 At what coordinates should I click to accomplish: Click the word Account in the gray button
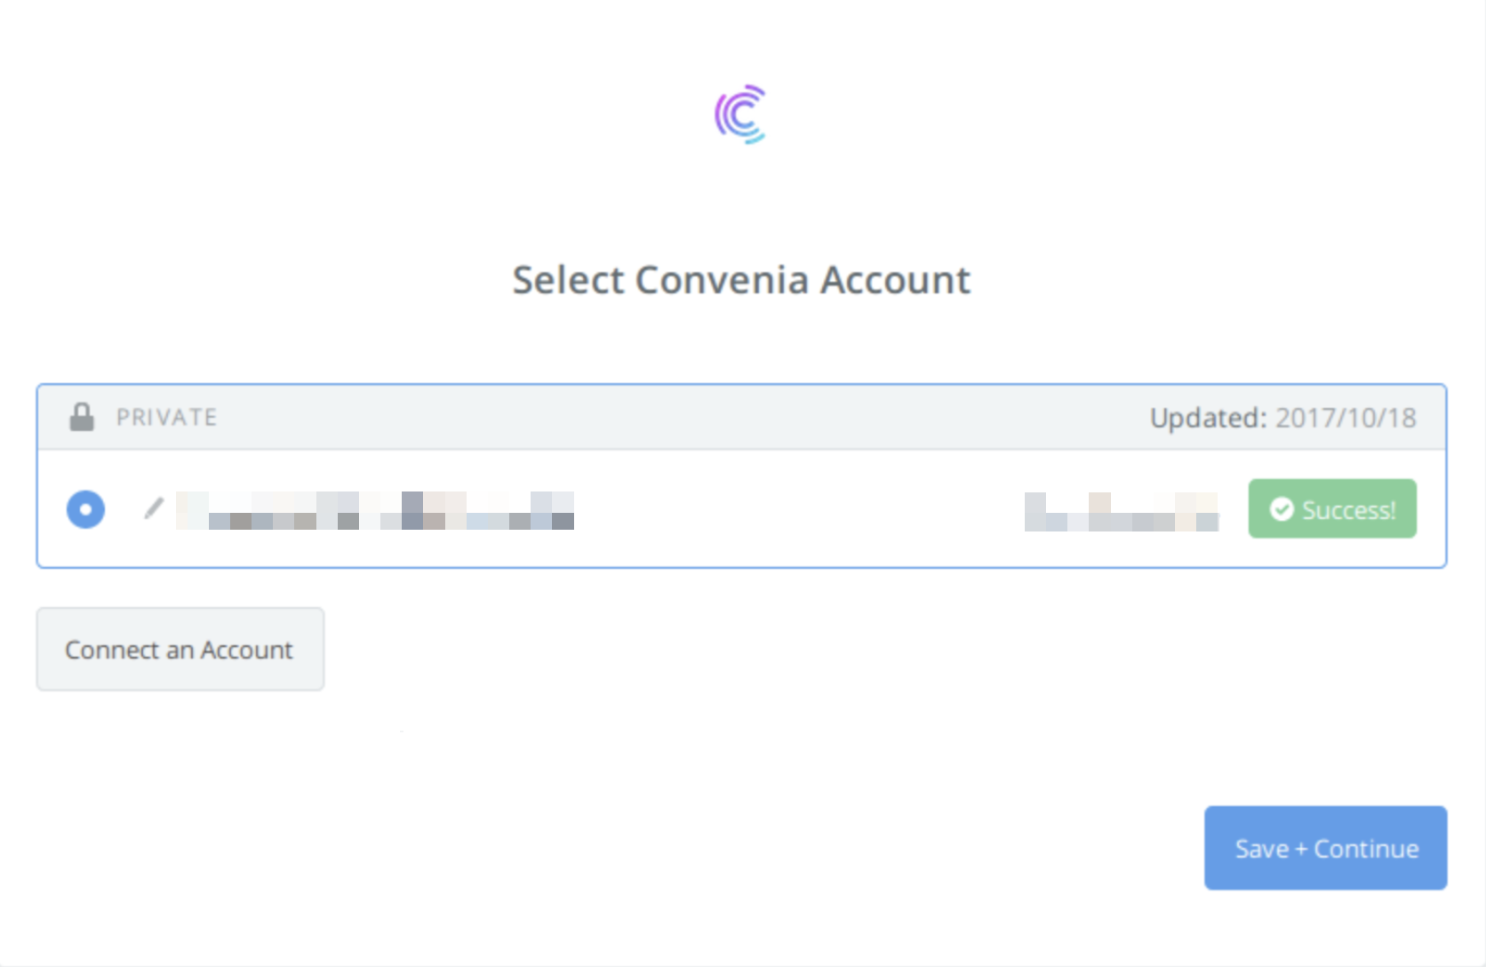(247, 650)
